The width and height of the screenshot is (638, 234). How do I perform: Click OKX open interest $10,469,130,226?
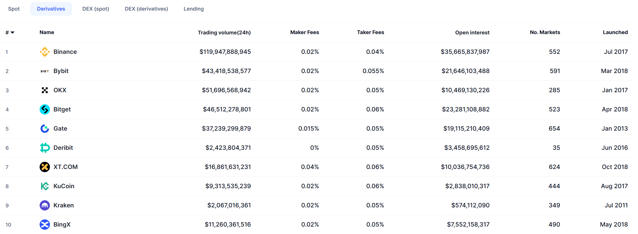tap(465, 90)
